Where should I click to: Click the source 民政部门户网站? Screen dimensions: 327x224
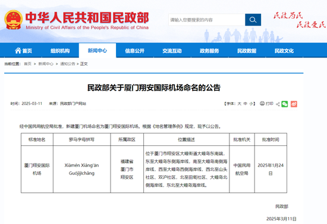click(x=73, y=104)
